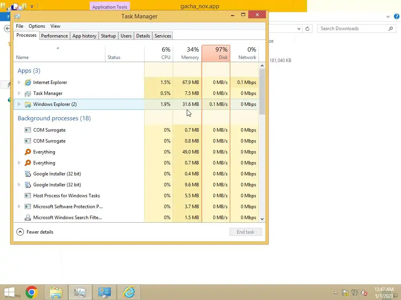Switch to Task Manager taskbar button
Screen dimensions: 401x300
[x=80, y=292]
